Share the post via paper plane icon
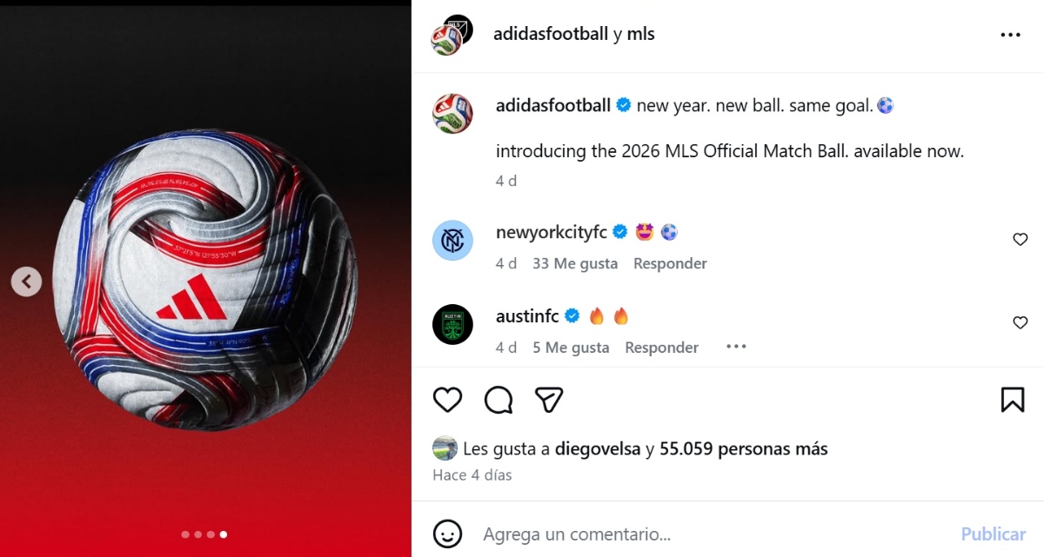The width and height of the screenshot is (1044, 557). click(x=549, y=400)
